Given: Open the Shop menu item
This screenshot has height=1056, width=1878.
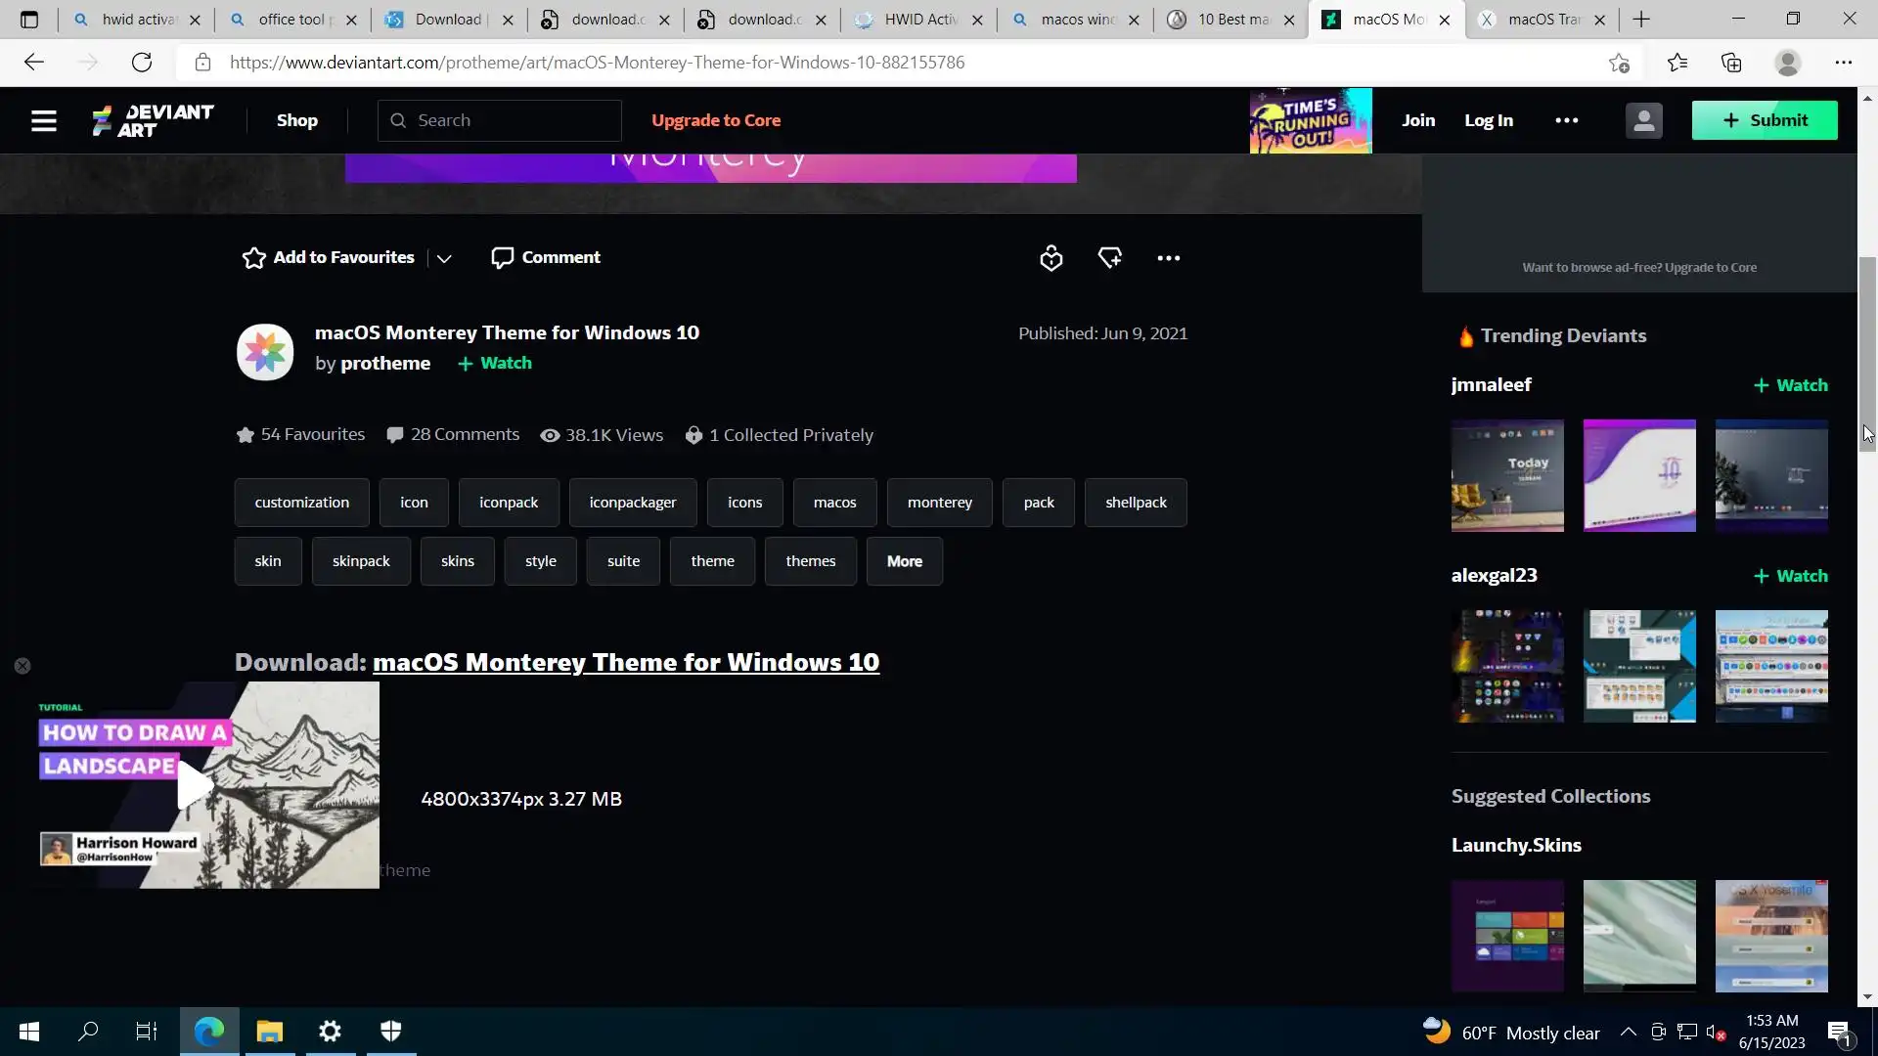Looking at the screenshot, I should (x=296, y=120).
